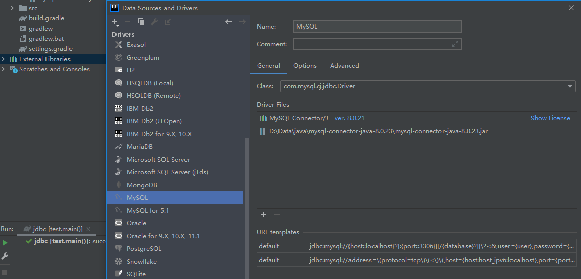Click the MySQL for 5.1 icon
Image resolution: width=581 pixels, height=279 pixels.
119,210
